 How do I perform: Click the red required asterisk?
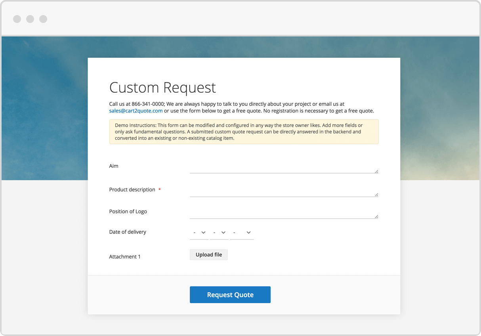tap(160, 190)
